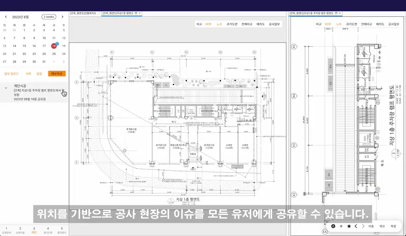Click 일보 업로드 link
Image resolution: width=406 pixels, height=236 pixels.
pos(11,74)
